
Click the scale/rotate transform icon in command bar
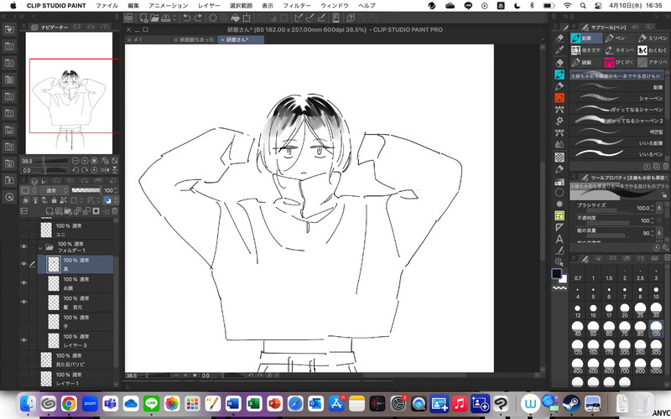(247, 18)
